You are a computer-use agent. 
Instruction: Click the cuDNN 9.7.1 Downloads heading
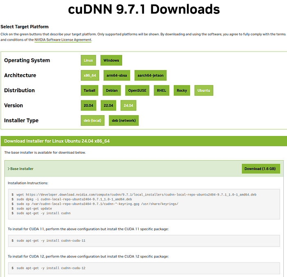[x=144, y=9]
